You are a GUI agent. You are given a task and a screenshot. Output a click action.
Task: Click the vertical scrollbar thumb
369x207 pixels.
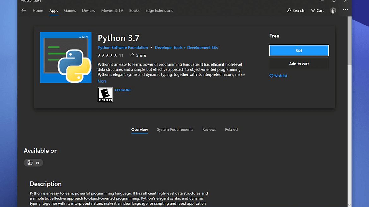(x=349, y=41)
